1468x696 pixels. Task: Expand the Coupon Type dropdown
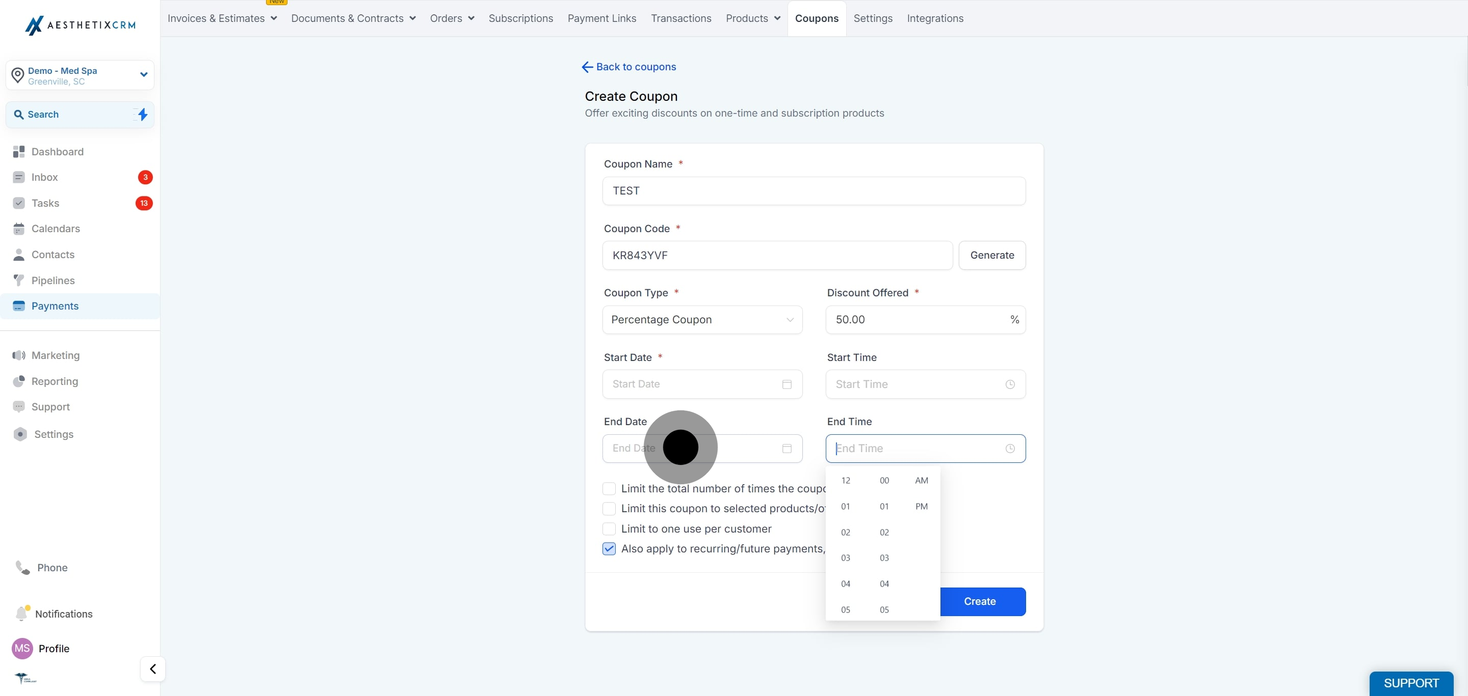pos(702,319)
